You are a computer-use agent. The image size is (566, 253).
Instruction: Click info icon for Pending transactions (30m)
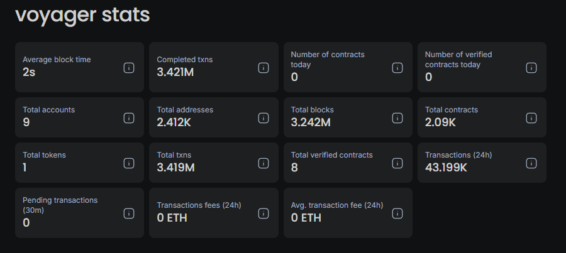(129, 213)
